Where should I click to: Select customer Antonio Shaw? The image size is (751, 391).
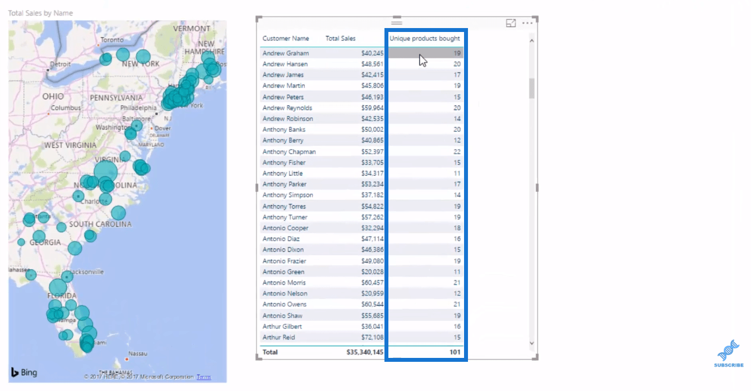coord(282,316)
